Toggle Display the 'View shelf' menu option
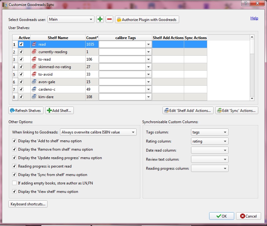This screenshot has height=226, width=267. [14, 191]
